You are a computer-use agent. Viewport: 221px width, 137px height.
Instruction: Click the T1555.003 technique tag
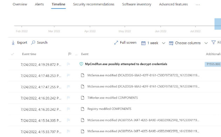pyautogui.click(x=213, y=64)
